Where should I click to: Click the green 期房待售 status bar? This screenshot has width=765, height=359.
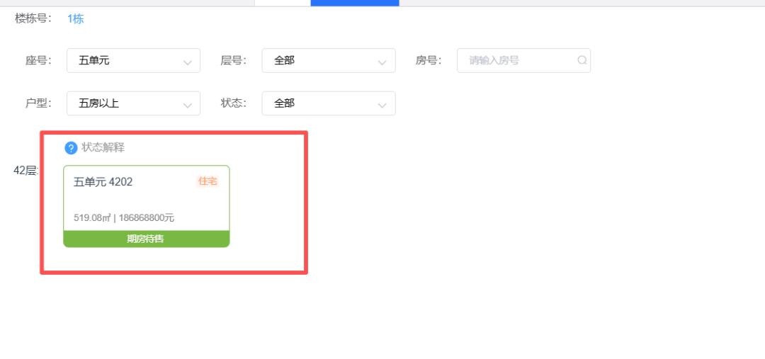[146, 239]
